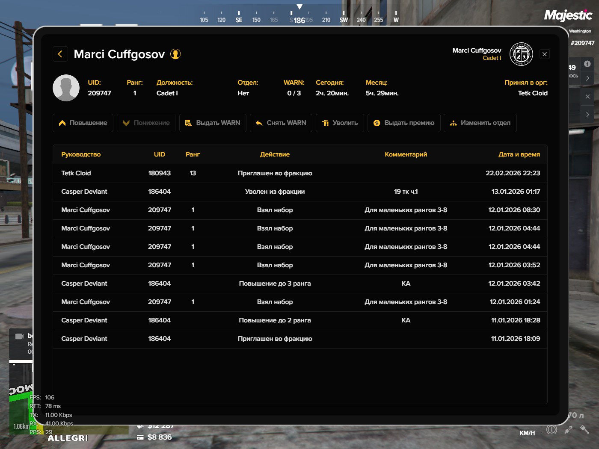The image size is (599, 449).
Task: Sort by Дата и время column header
Action: [x=519, y=154]
